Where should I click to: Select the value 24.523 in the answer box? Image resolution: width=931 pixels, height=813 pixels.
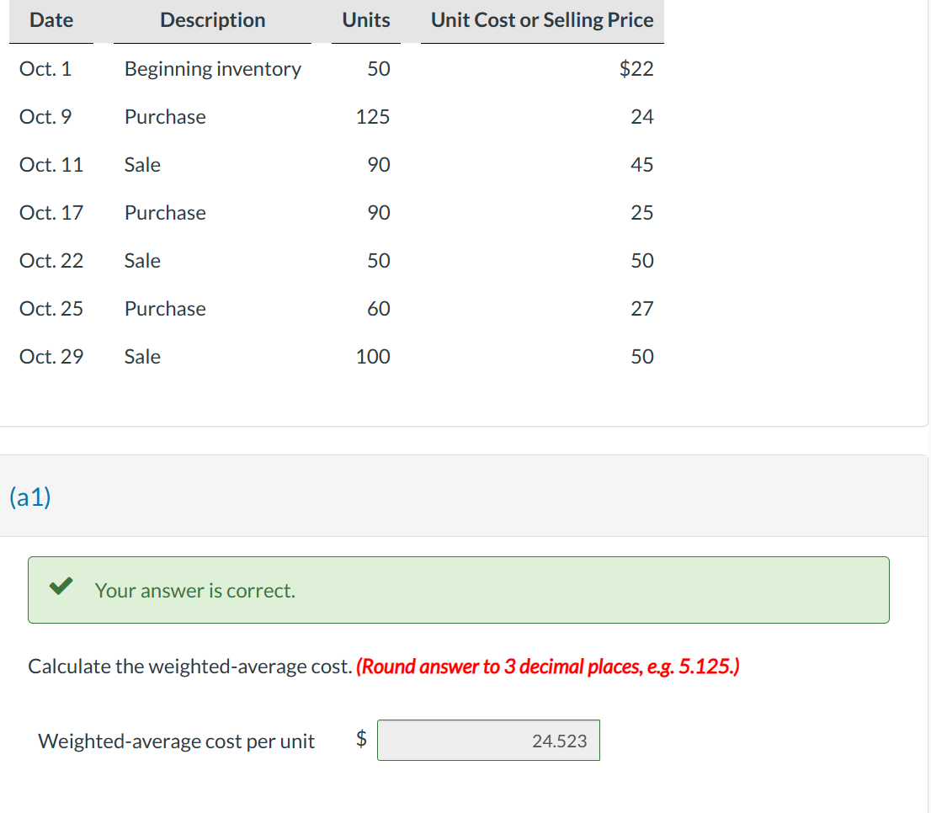pos(558,741)
